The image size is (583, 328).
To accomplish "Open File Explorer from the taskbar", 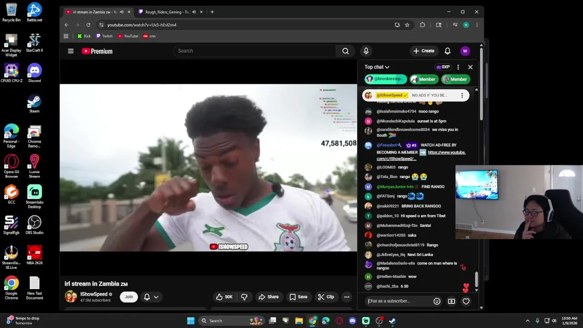I will pos(299,321).
